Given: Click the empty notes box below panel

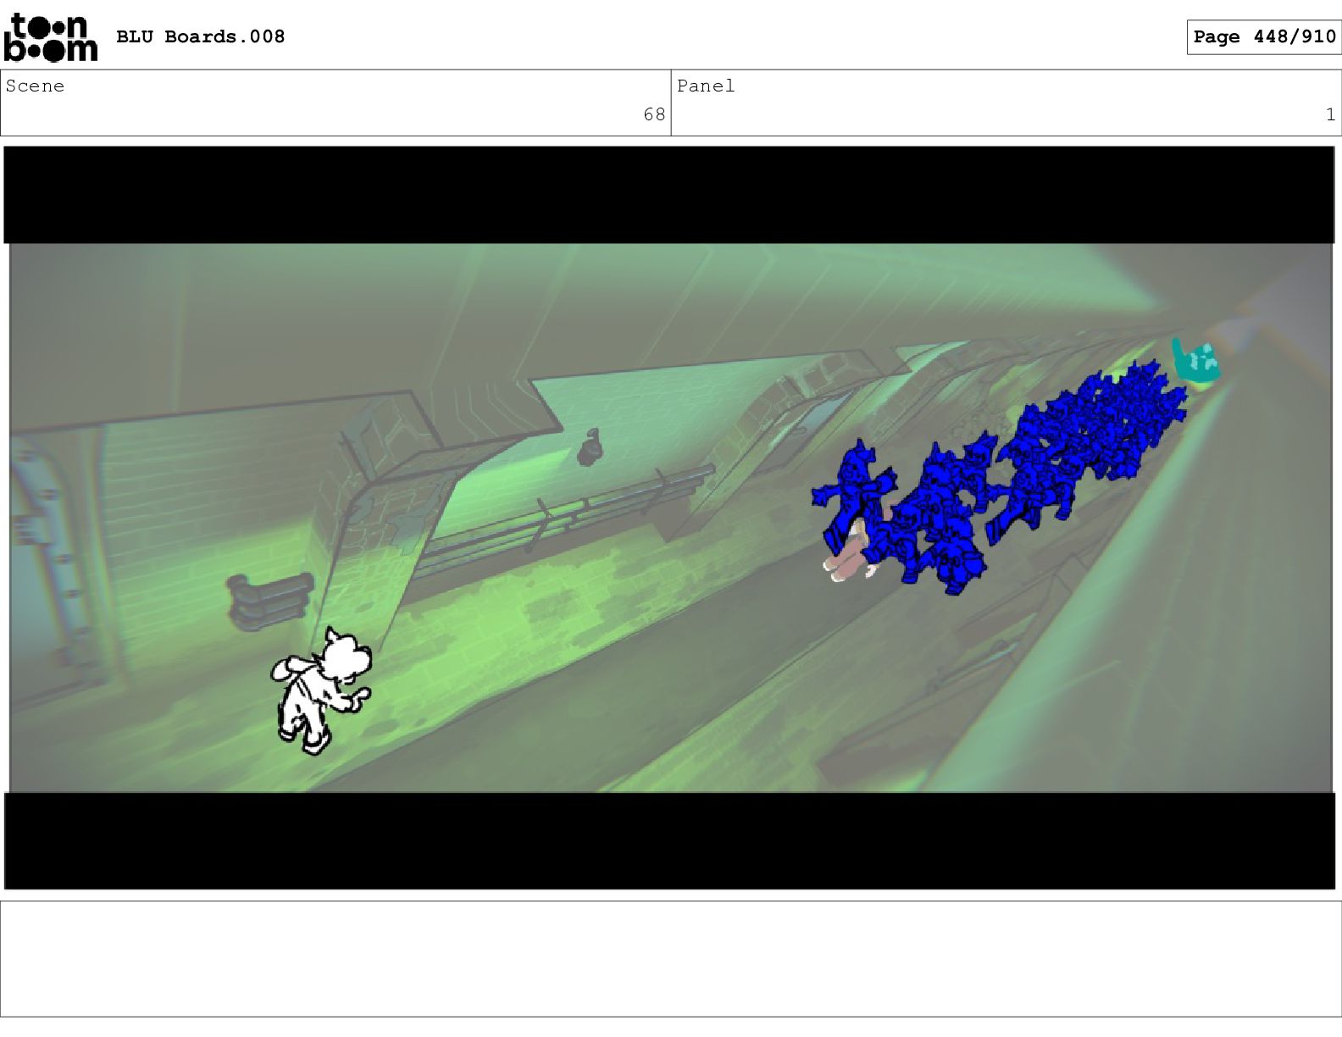Looking at the screenshot, I should (670, 958).
